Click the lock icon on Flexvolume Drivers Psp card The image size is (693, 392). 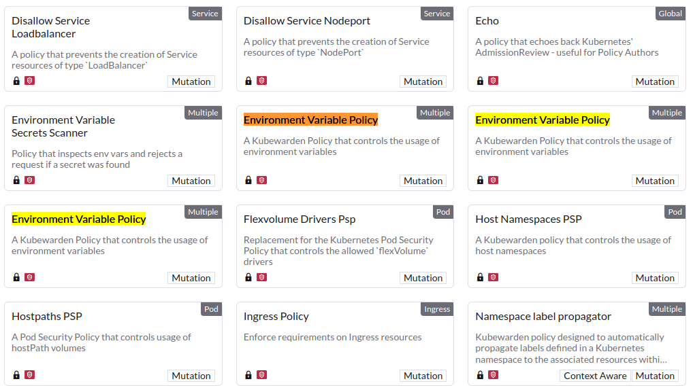pos(248,277)
